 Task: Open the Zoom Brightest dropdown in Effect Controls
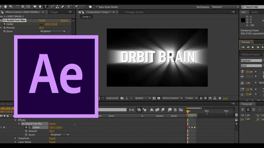52,31
